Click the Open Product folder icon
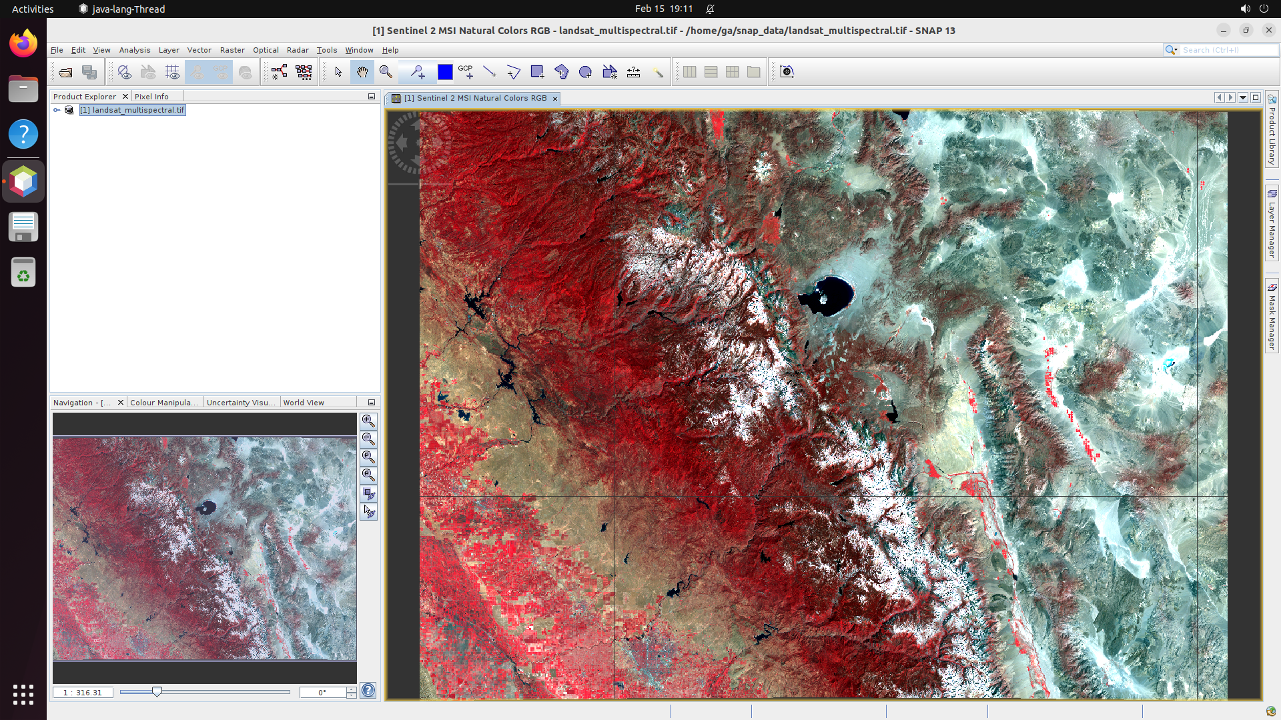This screenshot has width=1281, height=720. pyautogui.click(x=65, y=72)
